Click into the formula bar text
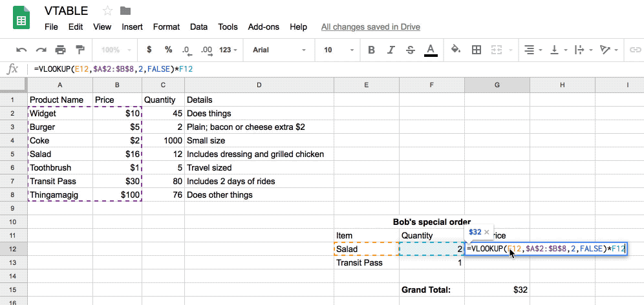Viewport: 644px width, 305px height. point(113,69)
